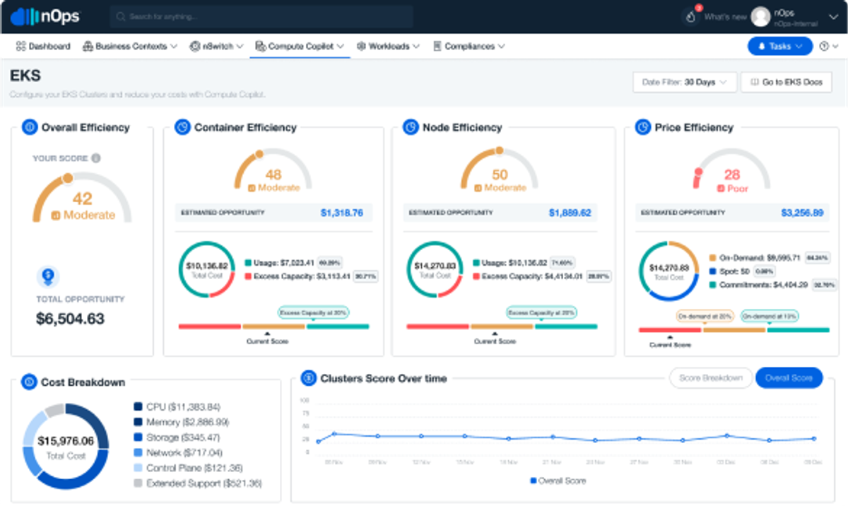Go to the Dashboard menu item
The height and width of the screenshot is (506, 848).
pyautogui.click(x=43, y=46)
